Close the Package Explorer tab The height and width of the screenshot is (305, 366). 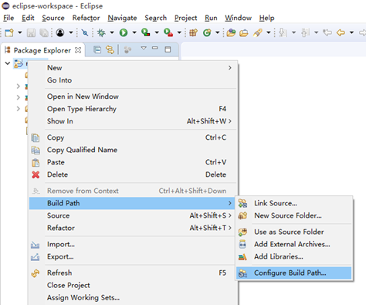[78, 50]
